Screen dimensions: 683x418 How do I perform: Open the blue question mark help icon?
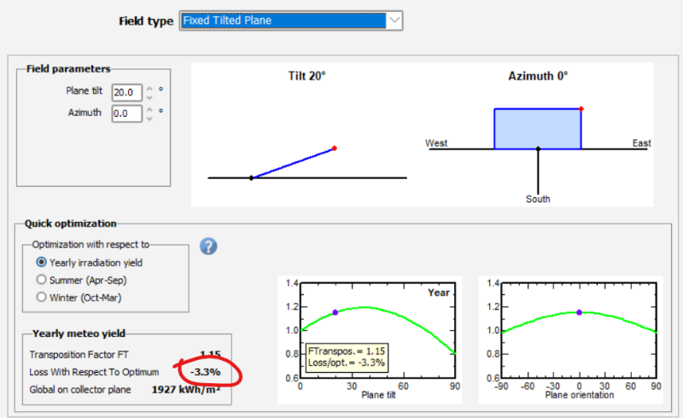point(208,247)
